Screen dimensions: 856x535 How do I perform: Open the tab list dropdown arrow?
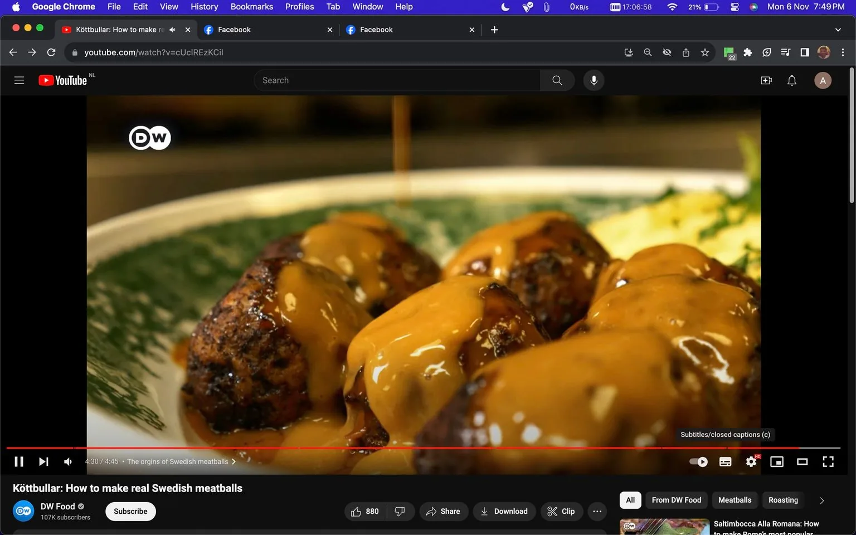pos(838,29)
